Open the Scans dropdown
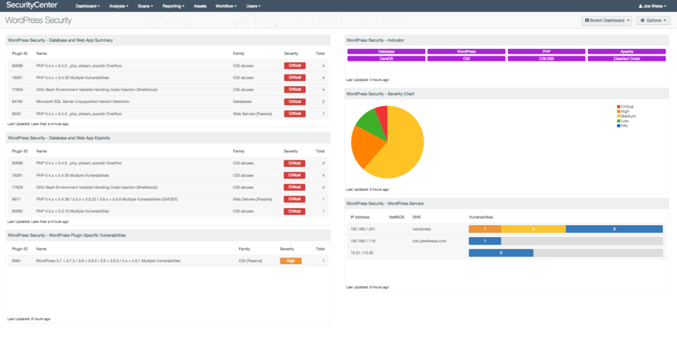The height and width of the screenshot is (340, 677). tap(144, 6)
